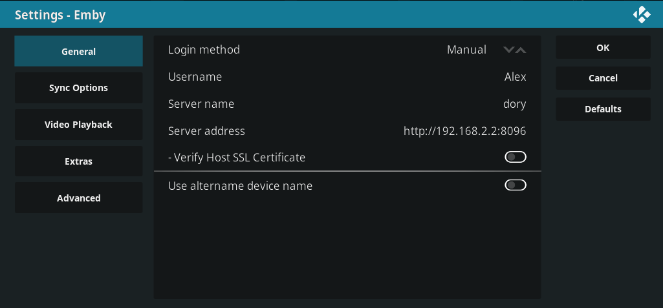Toggle Verify Host SSL Certificate switch
This screenshot has width=663, height=308.
click(516, 157)
